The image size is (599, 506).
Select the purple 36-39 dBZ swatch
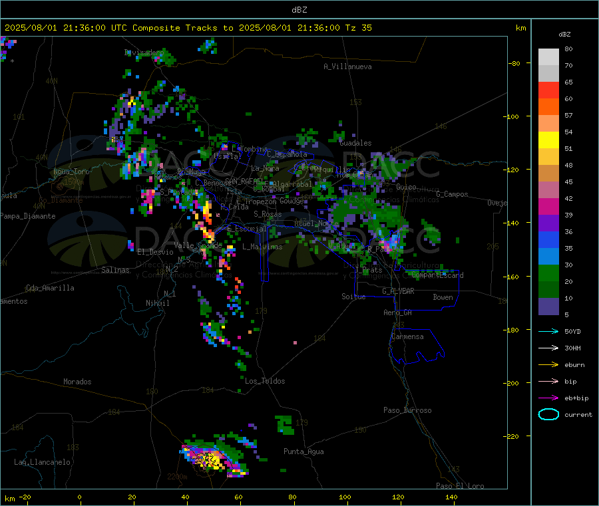[548, 223]
